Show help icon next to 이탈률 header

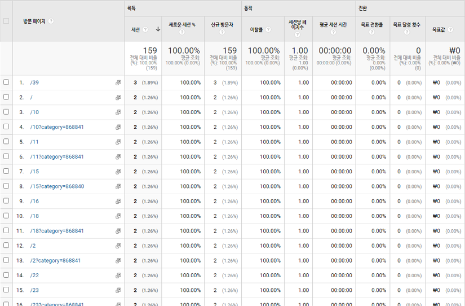[x=268, y=29]
